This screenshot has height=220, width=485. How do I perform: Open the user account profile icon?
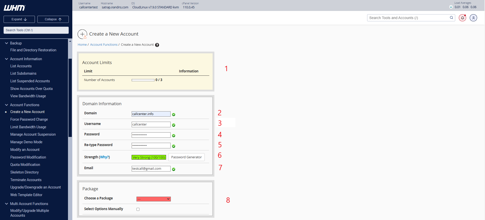(x=473, y=18)
